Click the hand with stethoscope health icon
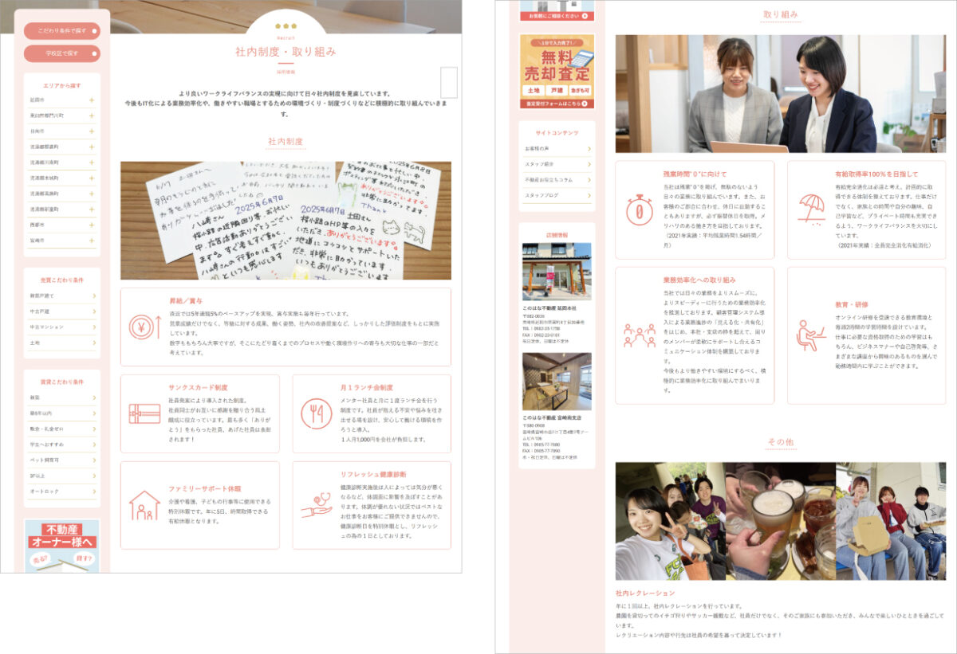This screenshot has height=654, width=957. click(316, 505)
